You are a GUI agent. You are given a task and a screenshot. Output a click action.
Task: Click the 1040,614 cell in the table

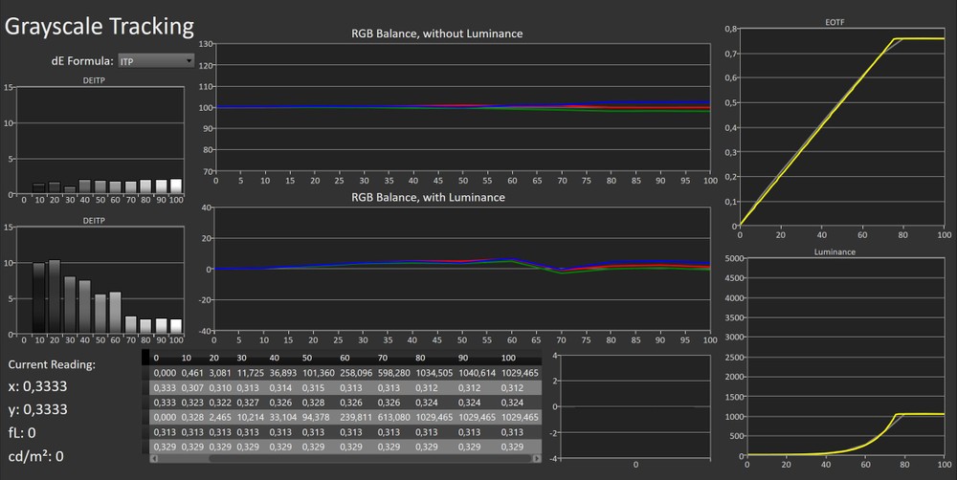tap(478, 372)
